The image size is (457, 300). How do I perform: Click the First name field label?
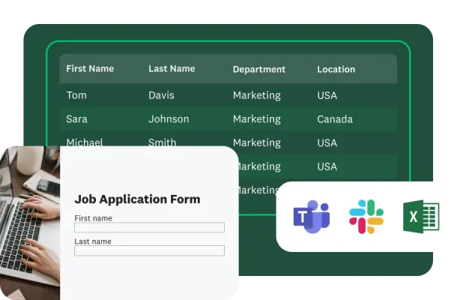tap(93, 218)
